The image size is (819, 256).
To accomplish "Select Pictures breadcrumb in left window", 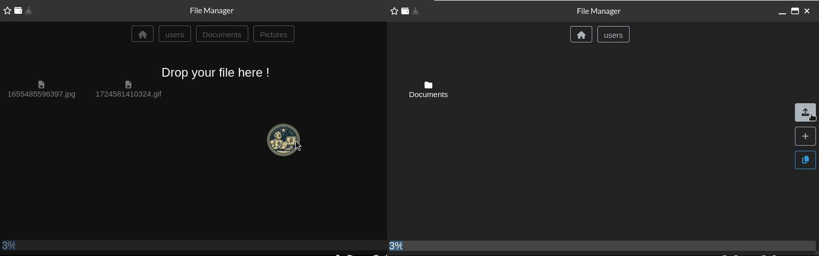I will [x=273, y=34].
